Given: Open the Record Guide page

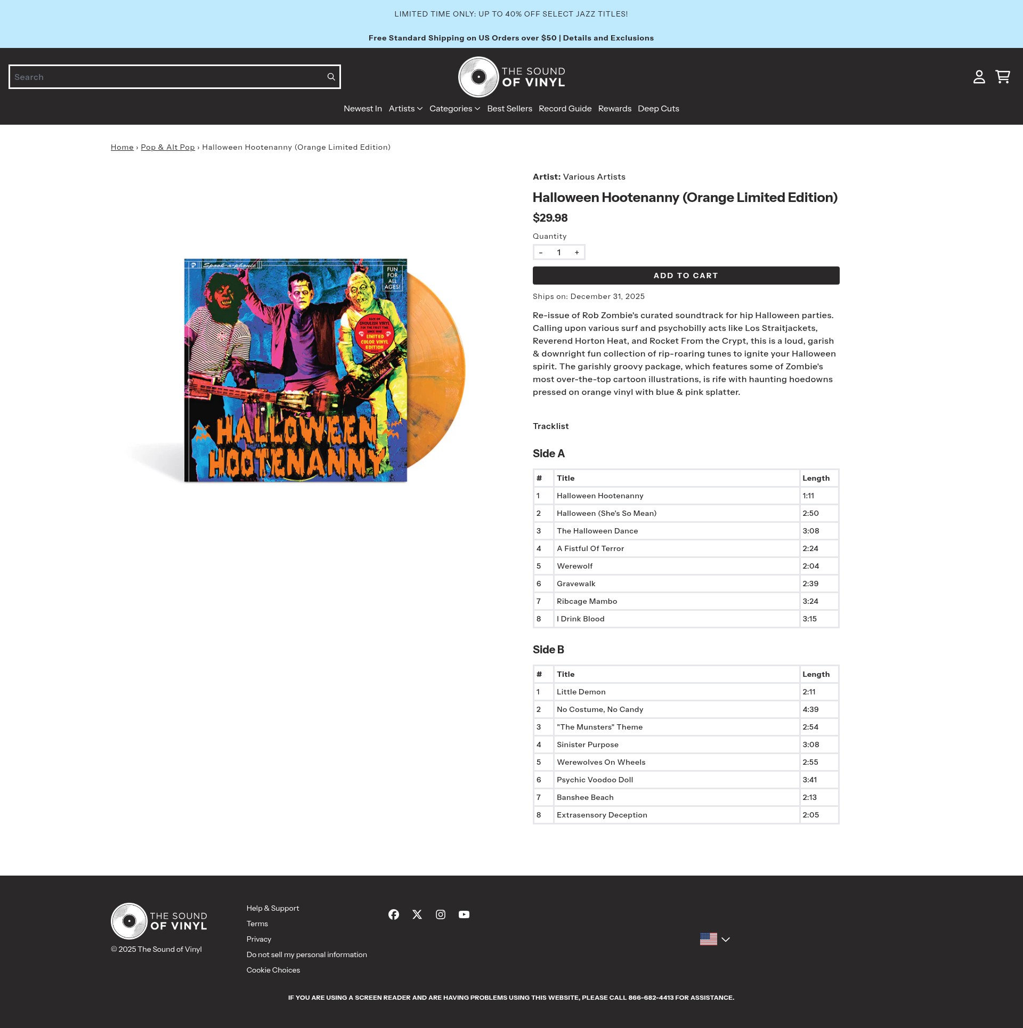Looking at the screenshot, I should tap(565, 108).
